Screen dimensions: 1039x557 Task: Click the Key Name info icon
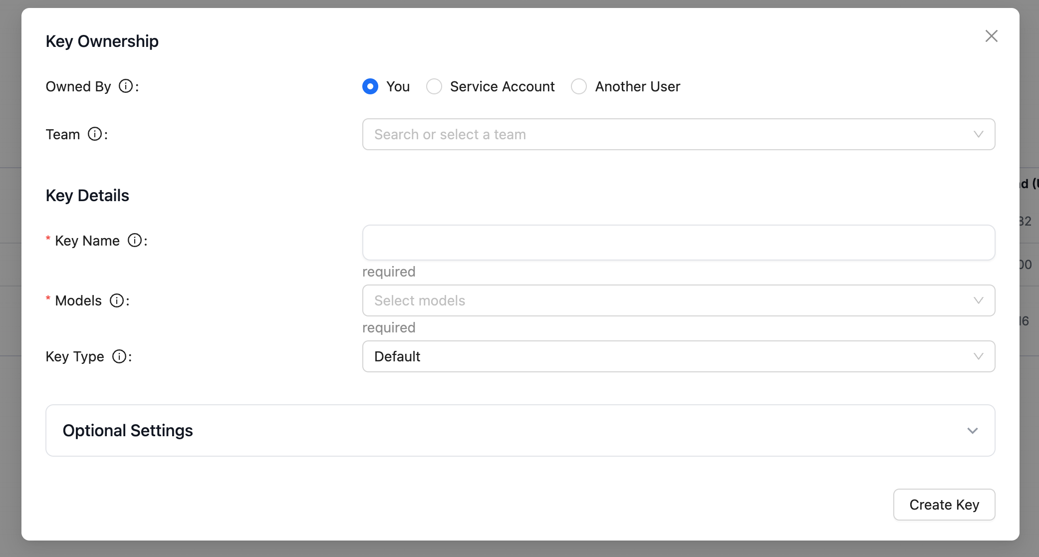pos(135,241)
